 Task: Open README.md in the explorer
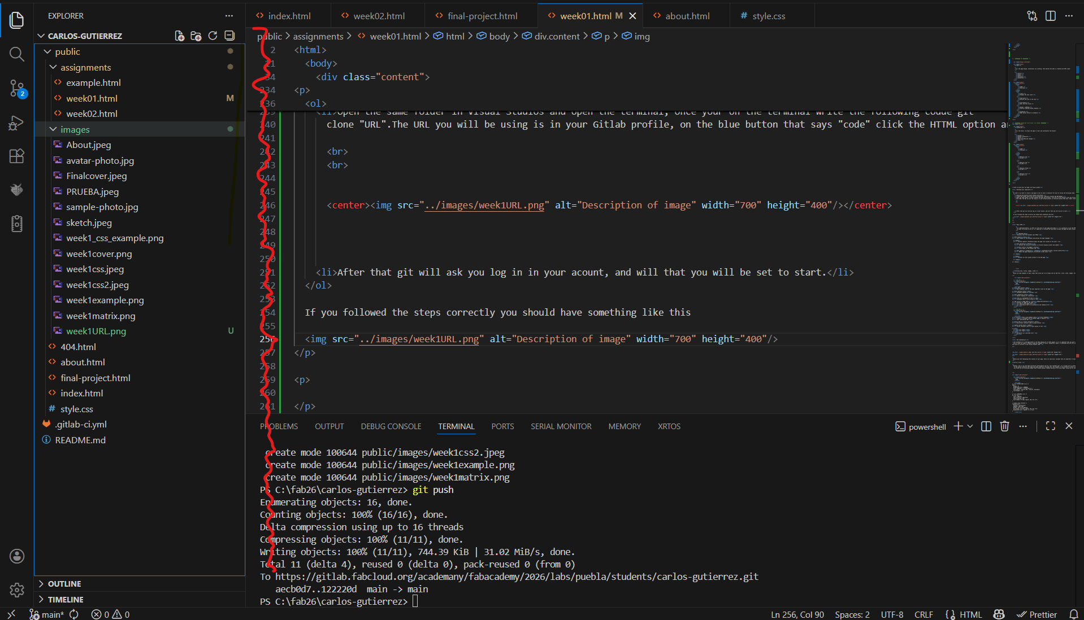point(80,440)
